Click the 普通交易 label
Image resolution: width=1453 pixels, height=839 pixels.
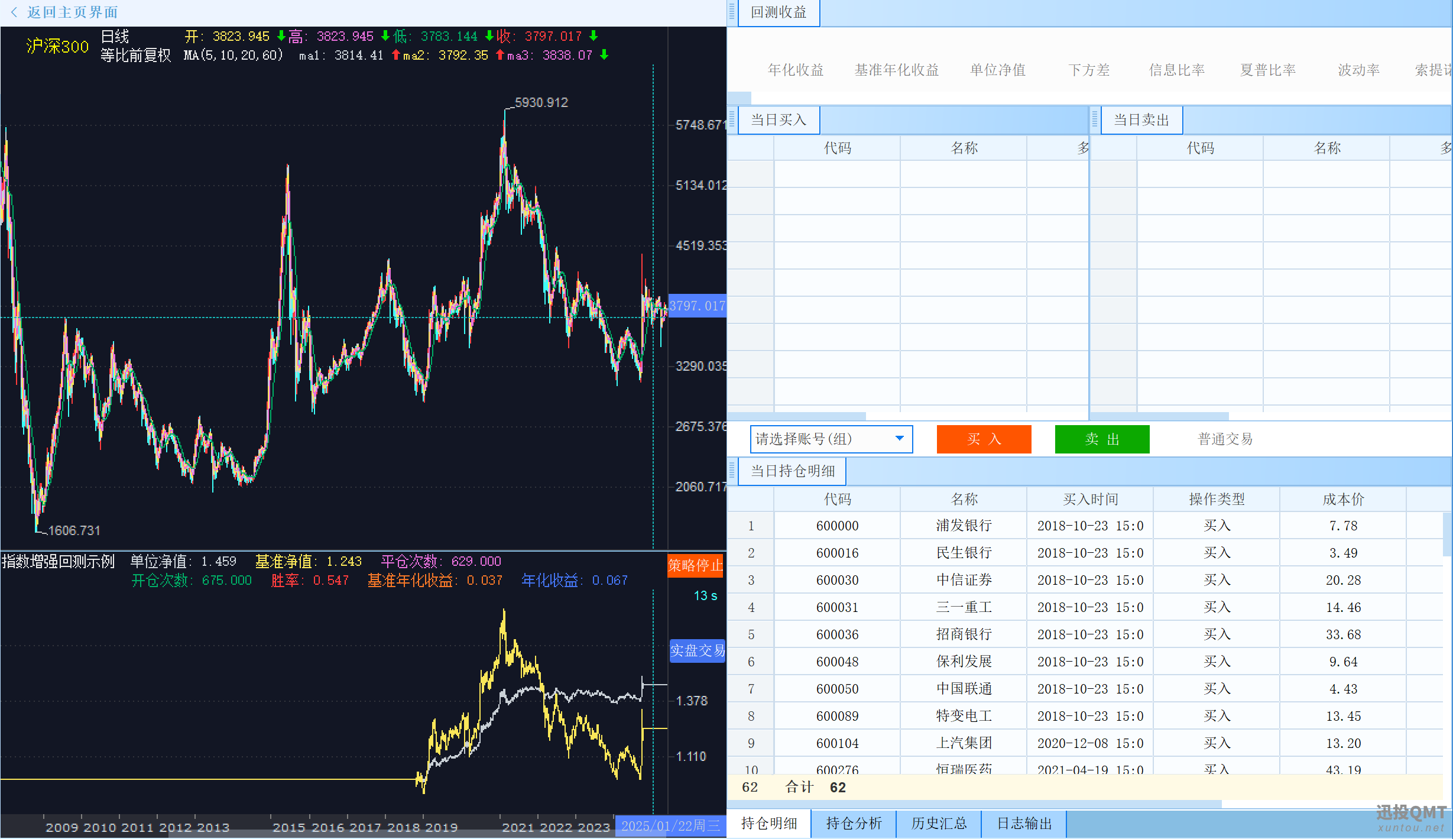pyautogui.click(x=1225, y=439)
